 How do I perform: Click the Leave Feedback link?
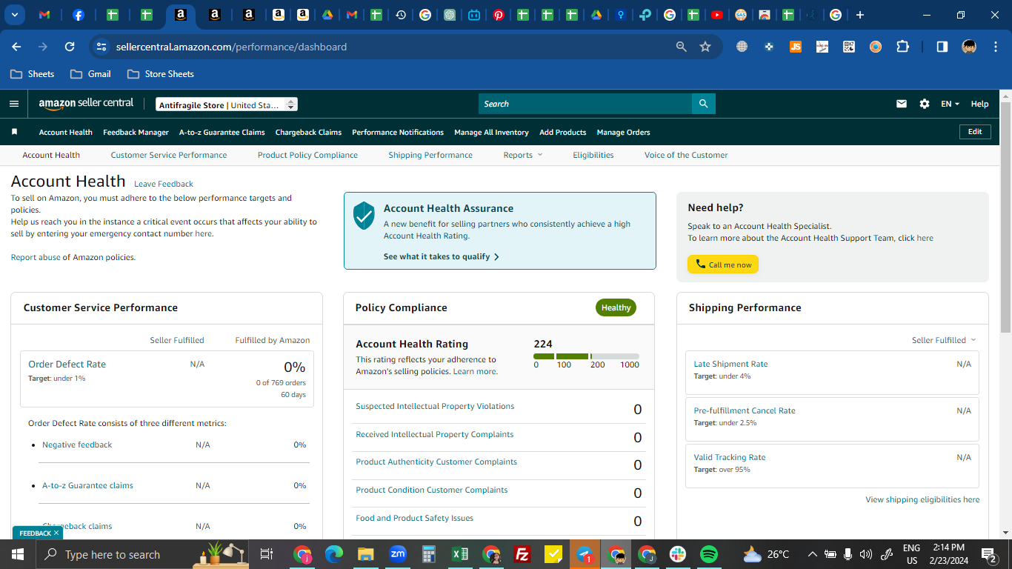pos(164,184)
